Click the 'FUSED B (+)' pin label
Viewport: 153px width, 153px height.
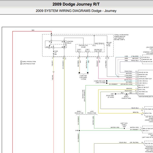[142, 76]
